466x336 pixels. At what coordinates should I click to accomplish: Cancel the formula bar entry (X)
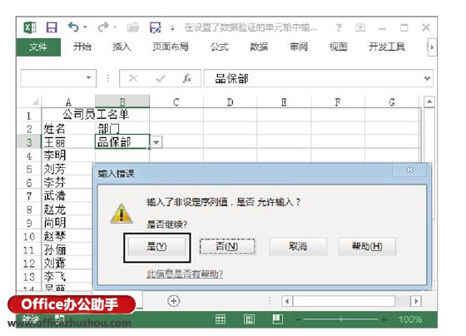tap(133, 78)
